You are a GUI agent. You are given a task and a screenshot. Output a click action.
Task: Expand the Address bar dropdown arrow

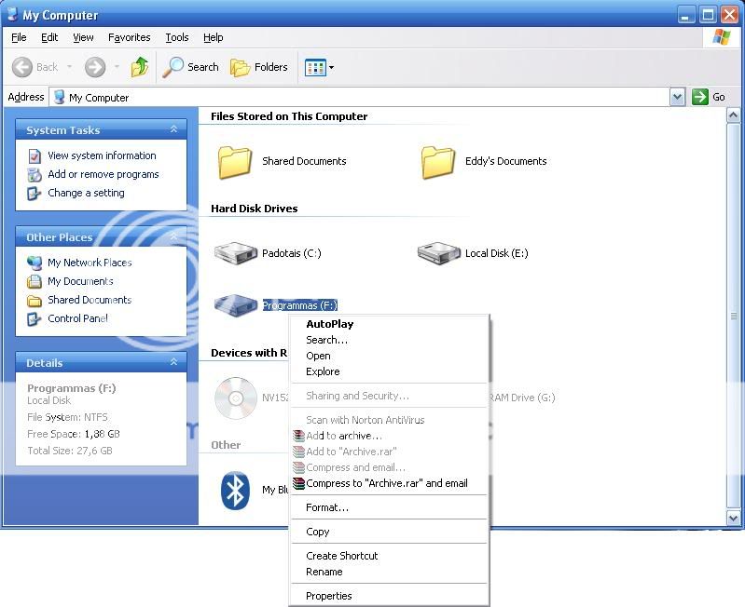(x=677, y=97)
